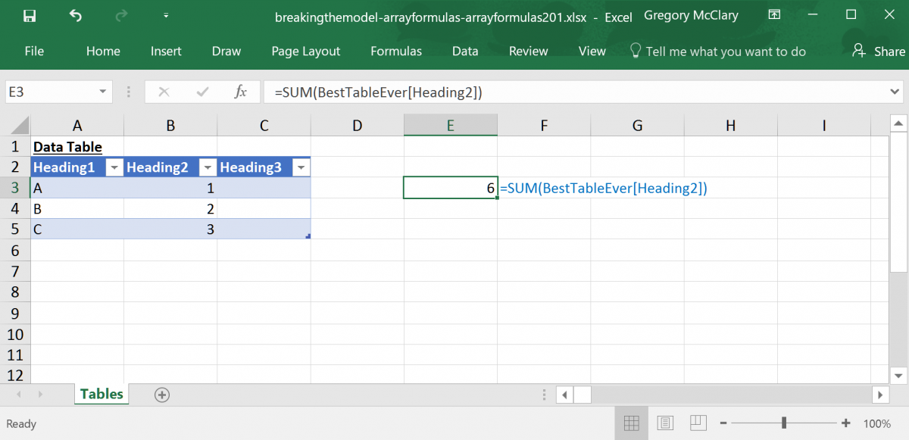Save the workbook via Quick Access Toolbar

point(30,14)
